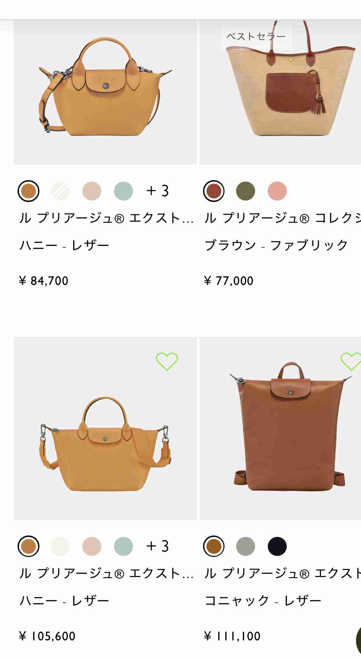361x659 pixels.
Task: Pick mint swatch on ¥105,600 bag
Action: pyautogui.click(x=123, y=546)
